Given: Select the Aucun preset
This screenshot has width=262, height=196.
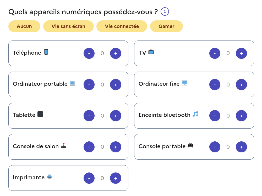Looking at the screenshot, I should coord(24,26).
